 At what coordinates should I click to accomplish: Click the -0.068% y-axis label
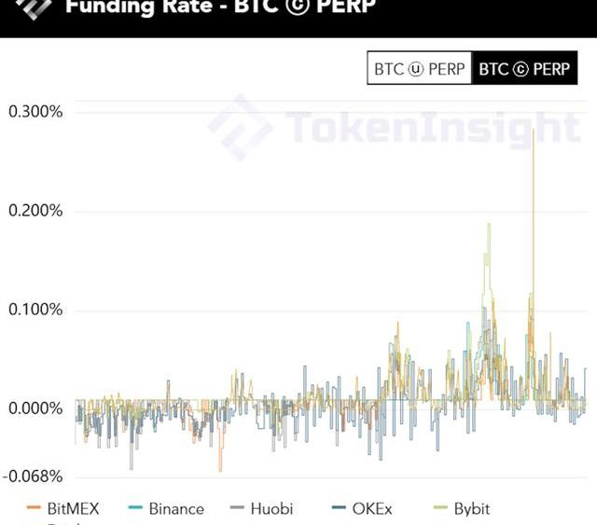34,477
